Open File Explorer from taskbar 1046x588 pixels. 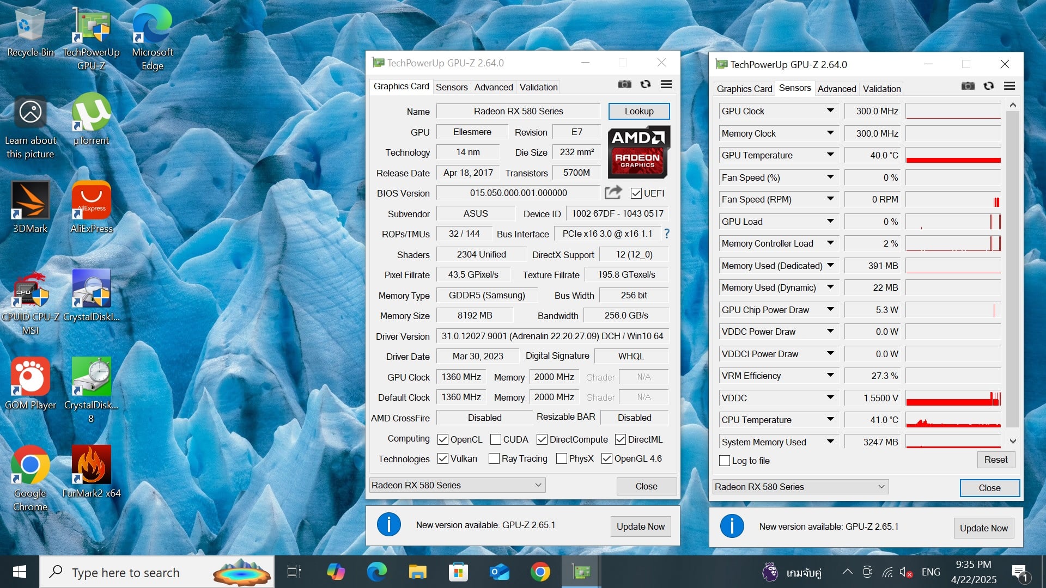click(417, 572)
